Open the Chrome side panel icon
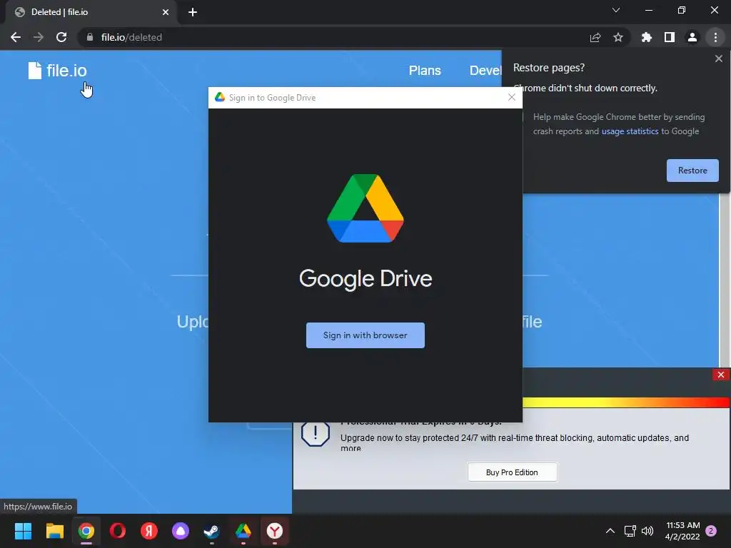 [x=670, y=37]
